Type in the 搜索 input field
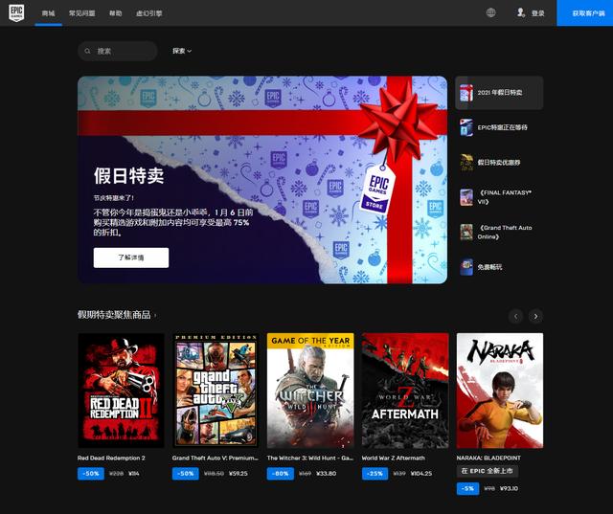 [x=123, y=51]
